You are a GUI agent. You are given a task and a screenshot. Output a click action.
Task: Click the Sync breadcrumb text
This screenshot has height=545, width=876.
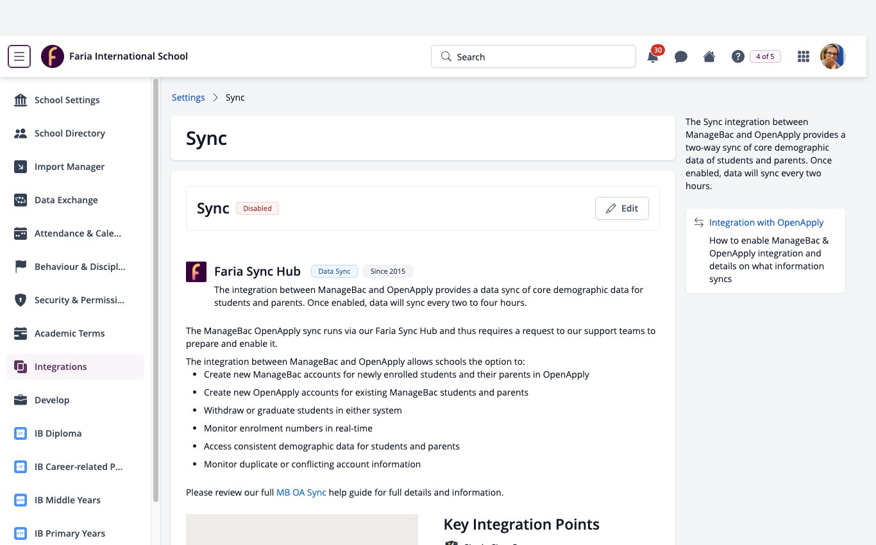[x=235, y=97]
